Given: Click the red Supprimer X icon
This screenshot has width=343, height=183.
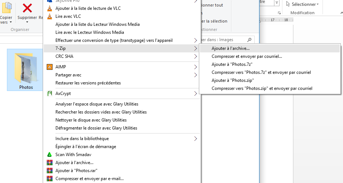Looking at the screenshot, I should coord(27,8).
